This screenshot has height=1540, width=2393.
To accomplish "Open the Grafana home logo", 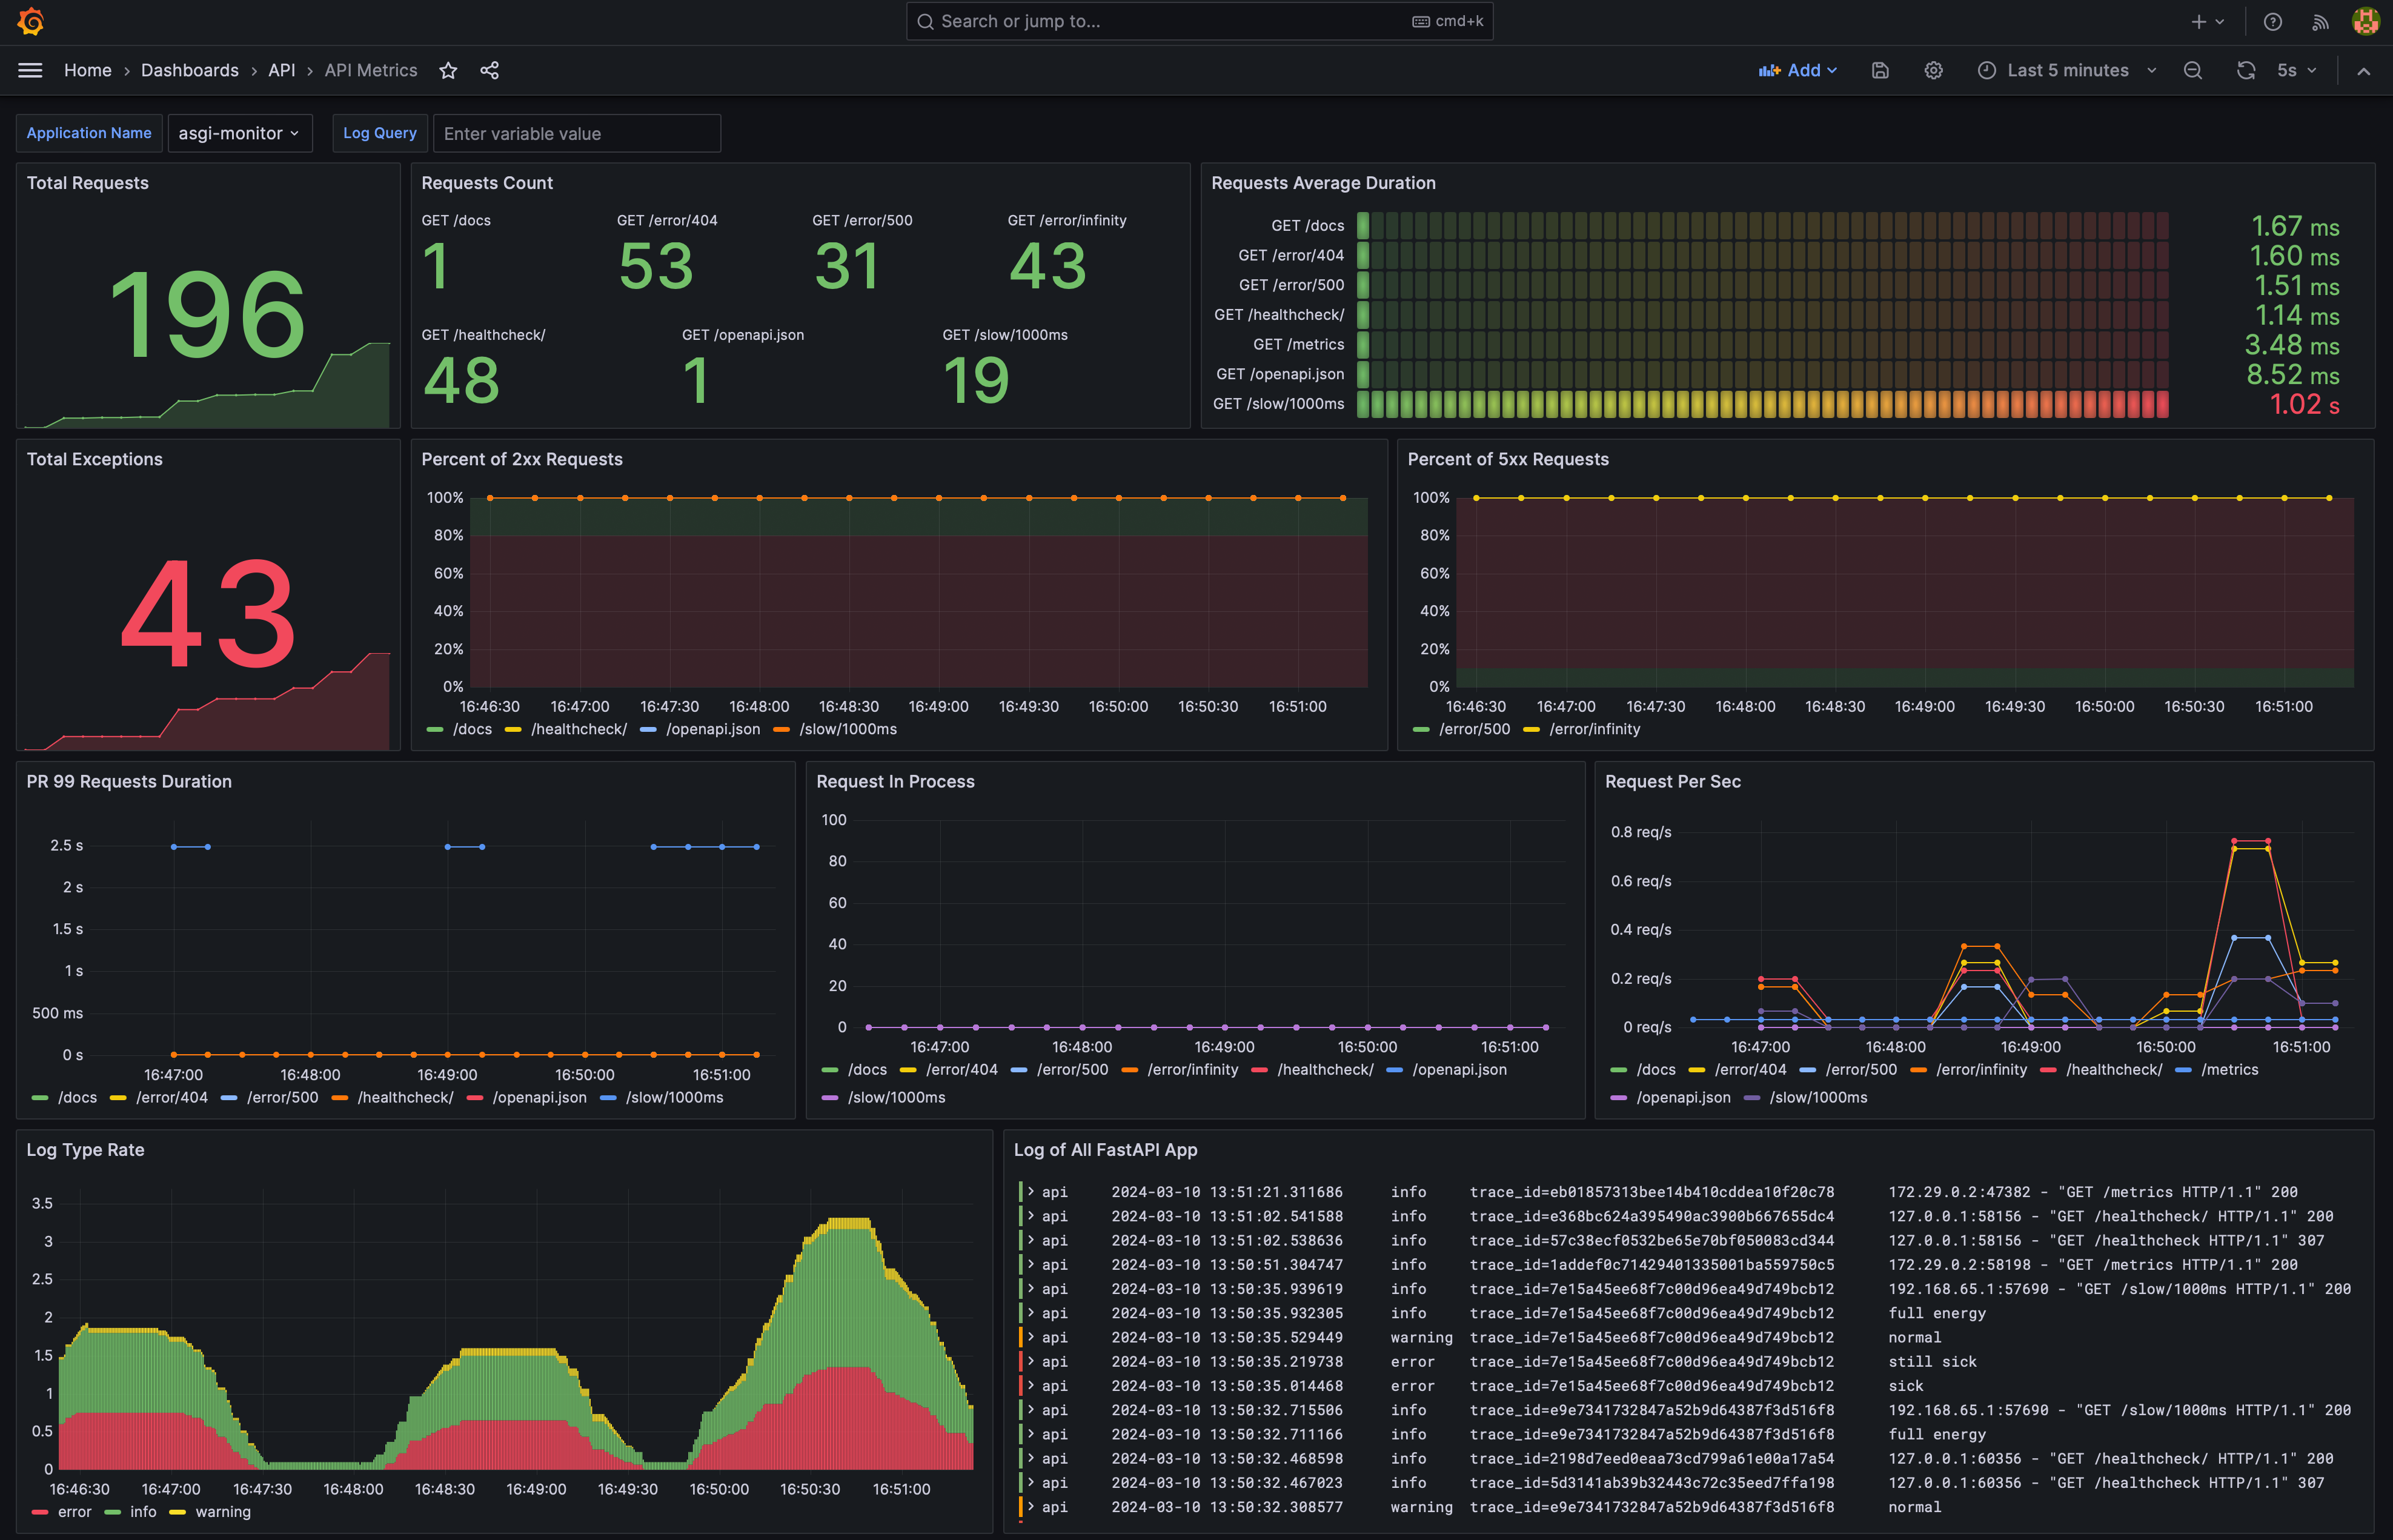I will 31,21.
